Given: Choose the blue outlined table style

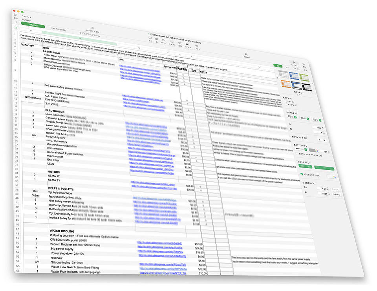Looking at the screenshot, I should 296,86.
